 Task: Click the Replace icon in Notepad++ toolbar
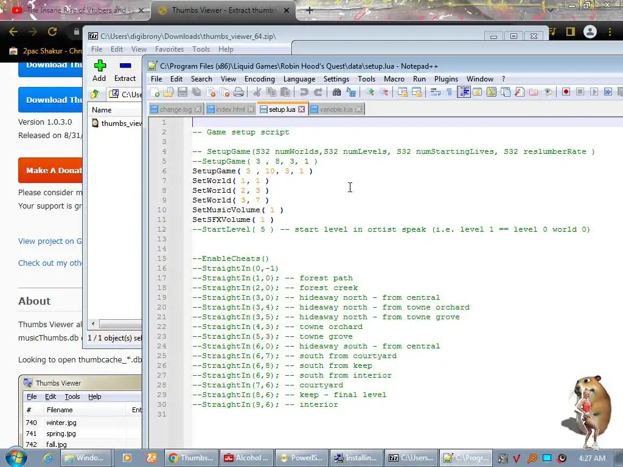351,92
